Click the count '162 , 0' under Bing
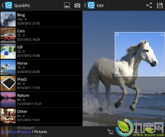The width and height of the screenshot is (165, 137). [x=22, y=19]
